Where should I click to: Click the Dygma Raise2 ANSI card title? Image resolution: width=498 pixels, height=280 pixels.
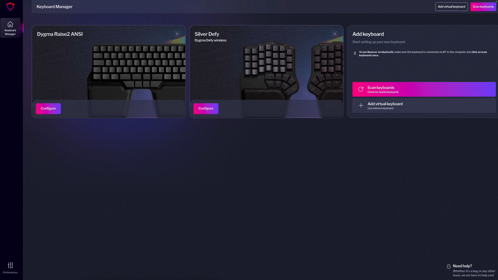click(60, 34)
